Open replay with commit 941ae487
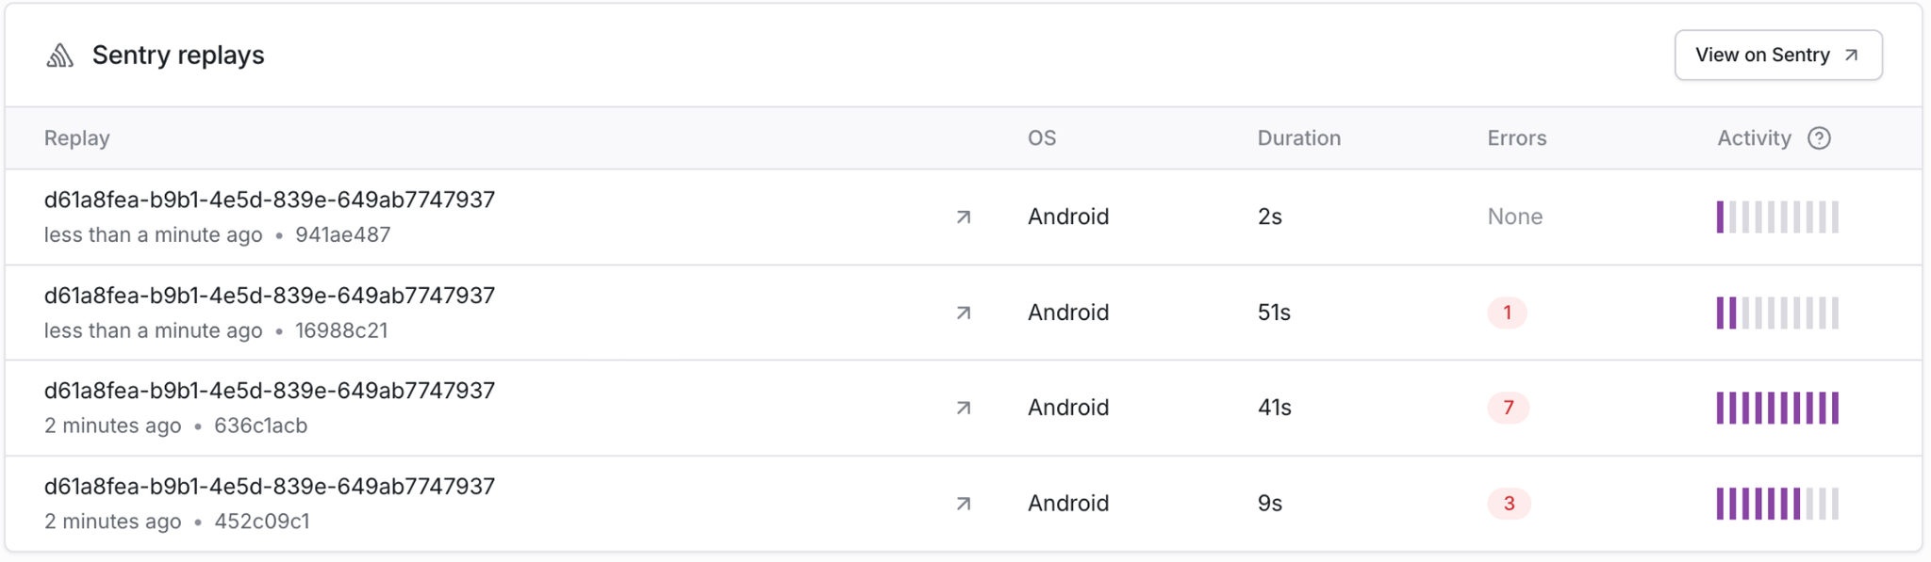The height and width of the screenshot is (562, 1931). [269, 201]
